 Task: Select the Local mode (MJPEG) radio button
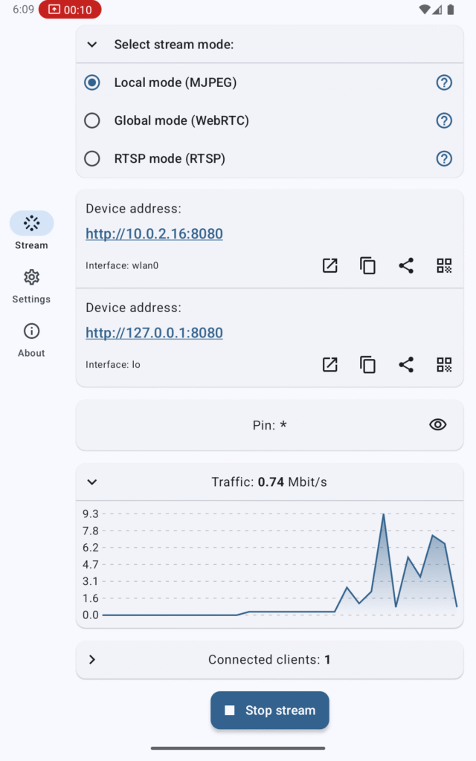click(92, 82)
